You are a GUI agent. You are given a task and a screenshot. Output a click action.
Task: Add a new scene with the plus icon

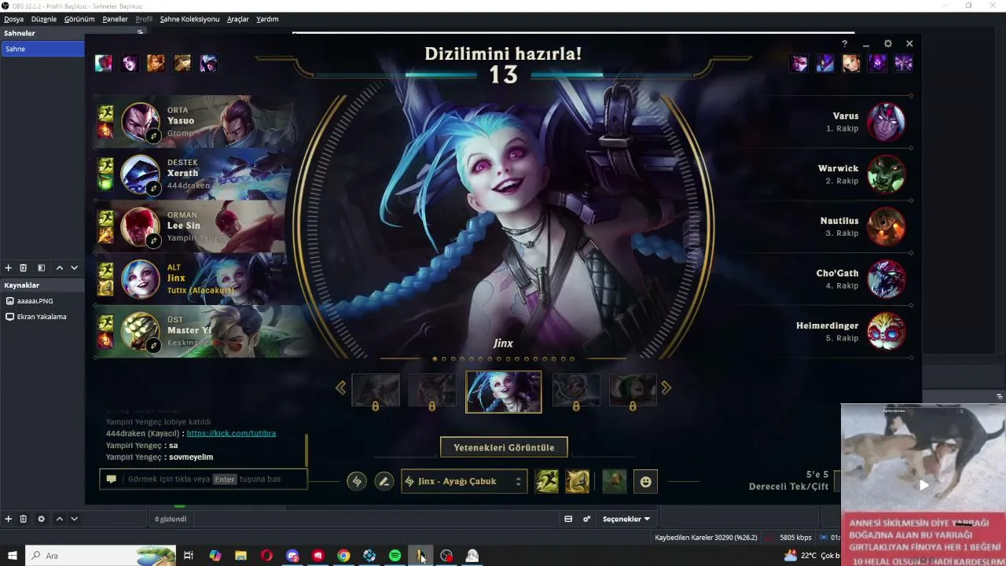9,268
